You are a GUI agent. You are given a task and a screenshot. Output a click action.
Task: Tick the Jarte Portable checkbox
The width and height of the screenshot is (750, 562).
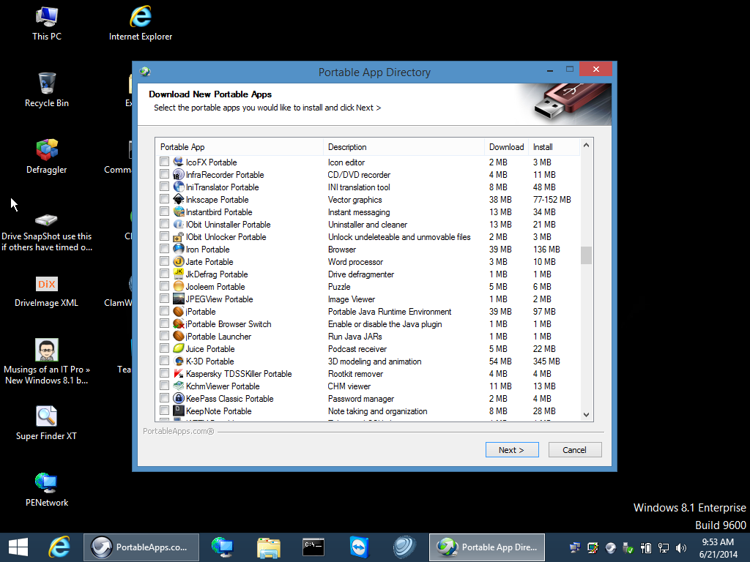(165, 261)
